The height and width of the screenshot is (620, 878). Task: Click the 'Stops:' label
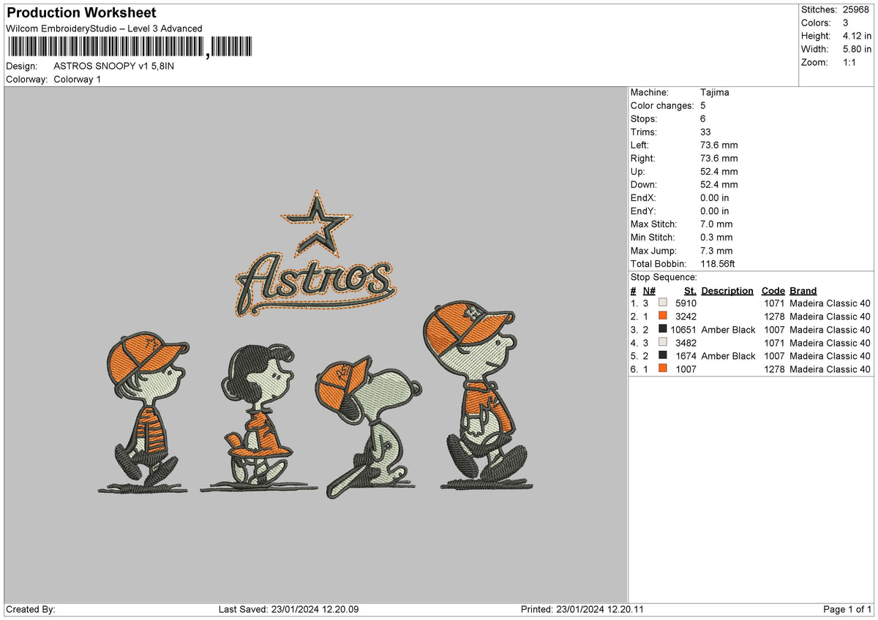(x=644, y=118)
